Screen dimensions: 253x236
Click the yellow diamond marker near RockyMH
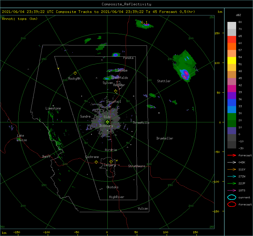[x=75, y=73]
